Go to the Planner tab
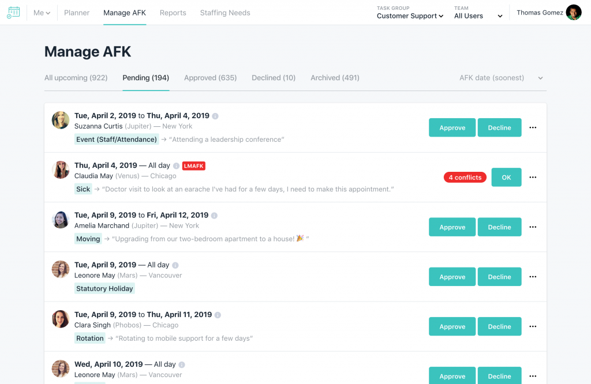This screenshot has height=384, width=591. 77,13
